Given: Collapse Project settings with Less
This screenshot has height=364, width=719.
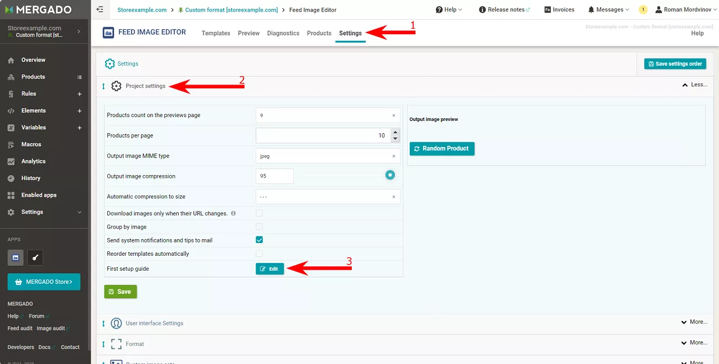Looking at the screenshot, I should pyautogui.click(x=695, y=85).
